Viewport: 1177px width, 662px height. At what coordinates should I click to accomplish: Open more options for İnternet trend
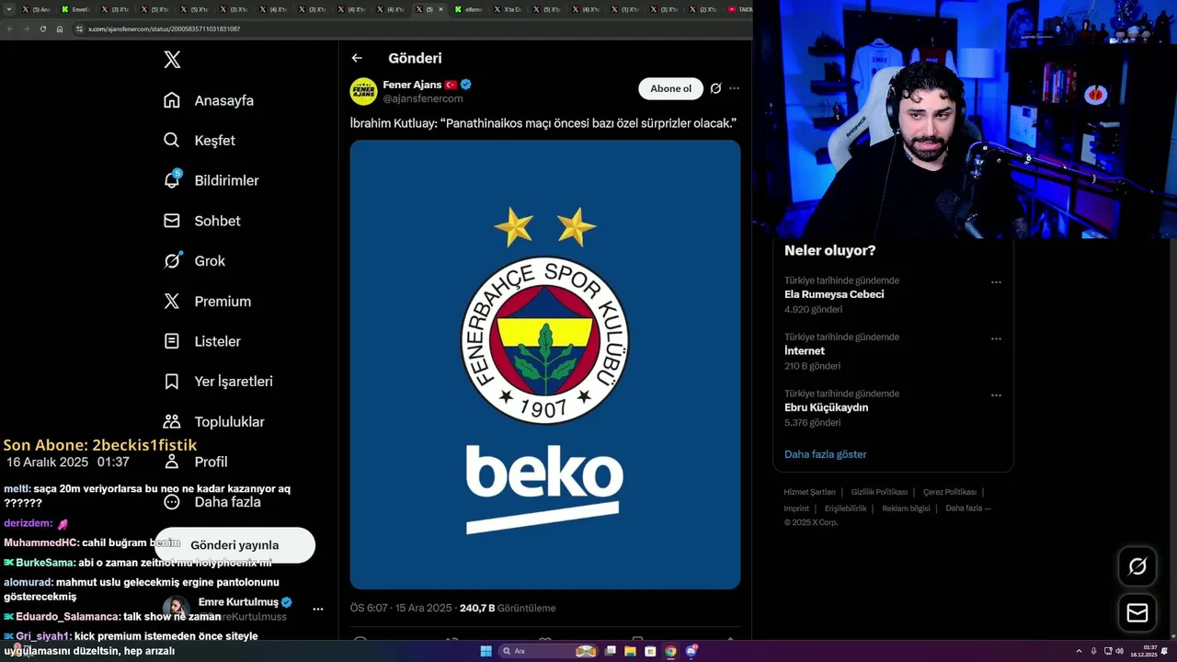click(996, 338)
